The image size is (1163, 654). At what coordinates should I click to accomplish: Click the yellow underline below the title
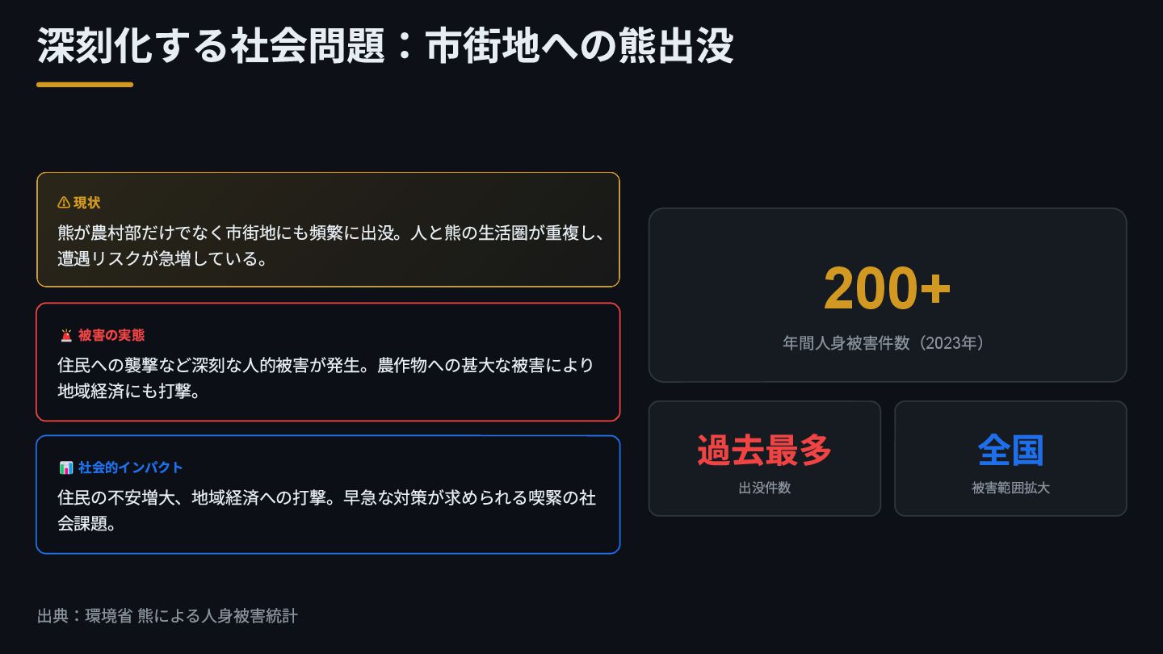tap(85, 84)
